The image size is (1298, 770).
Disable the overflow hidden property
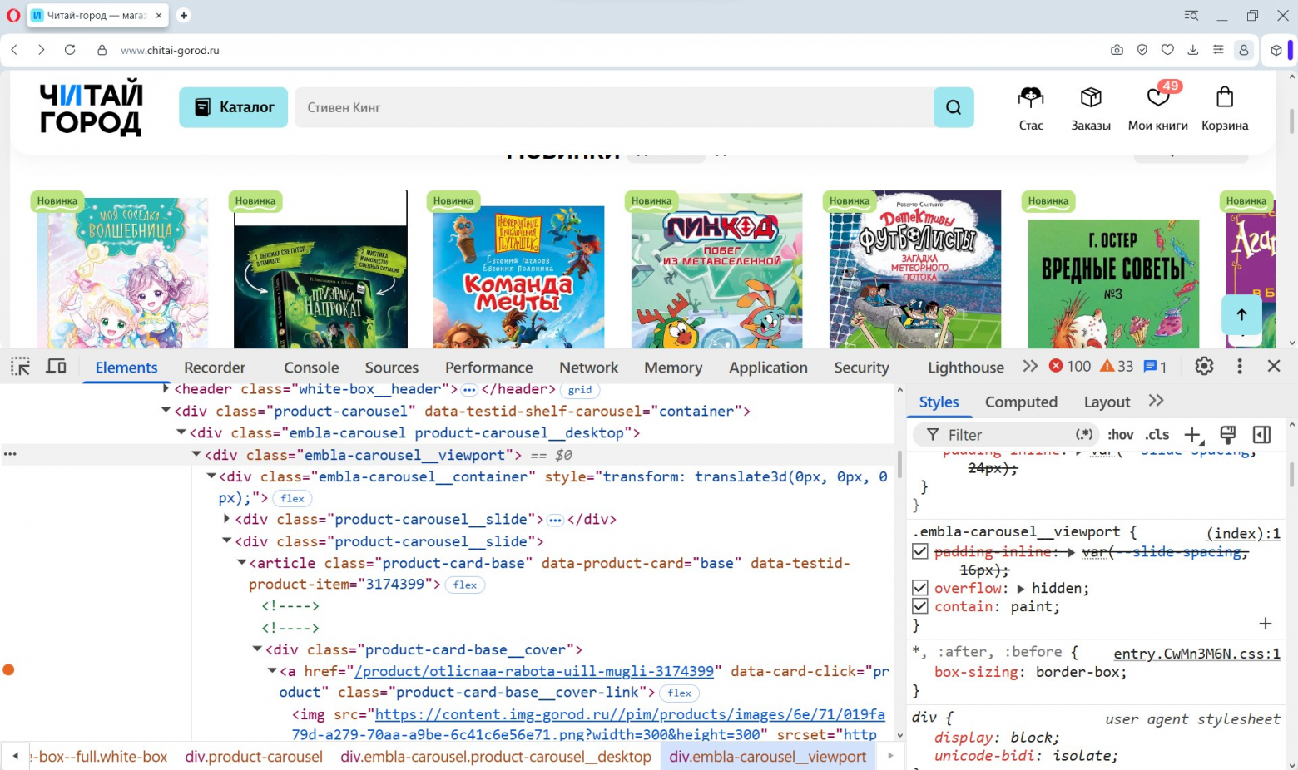tap(919, 588)
